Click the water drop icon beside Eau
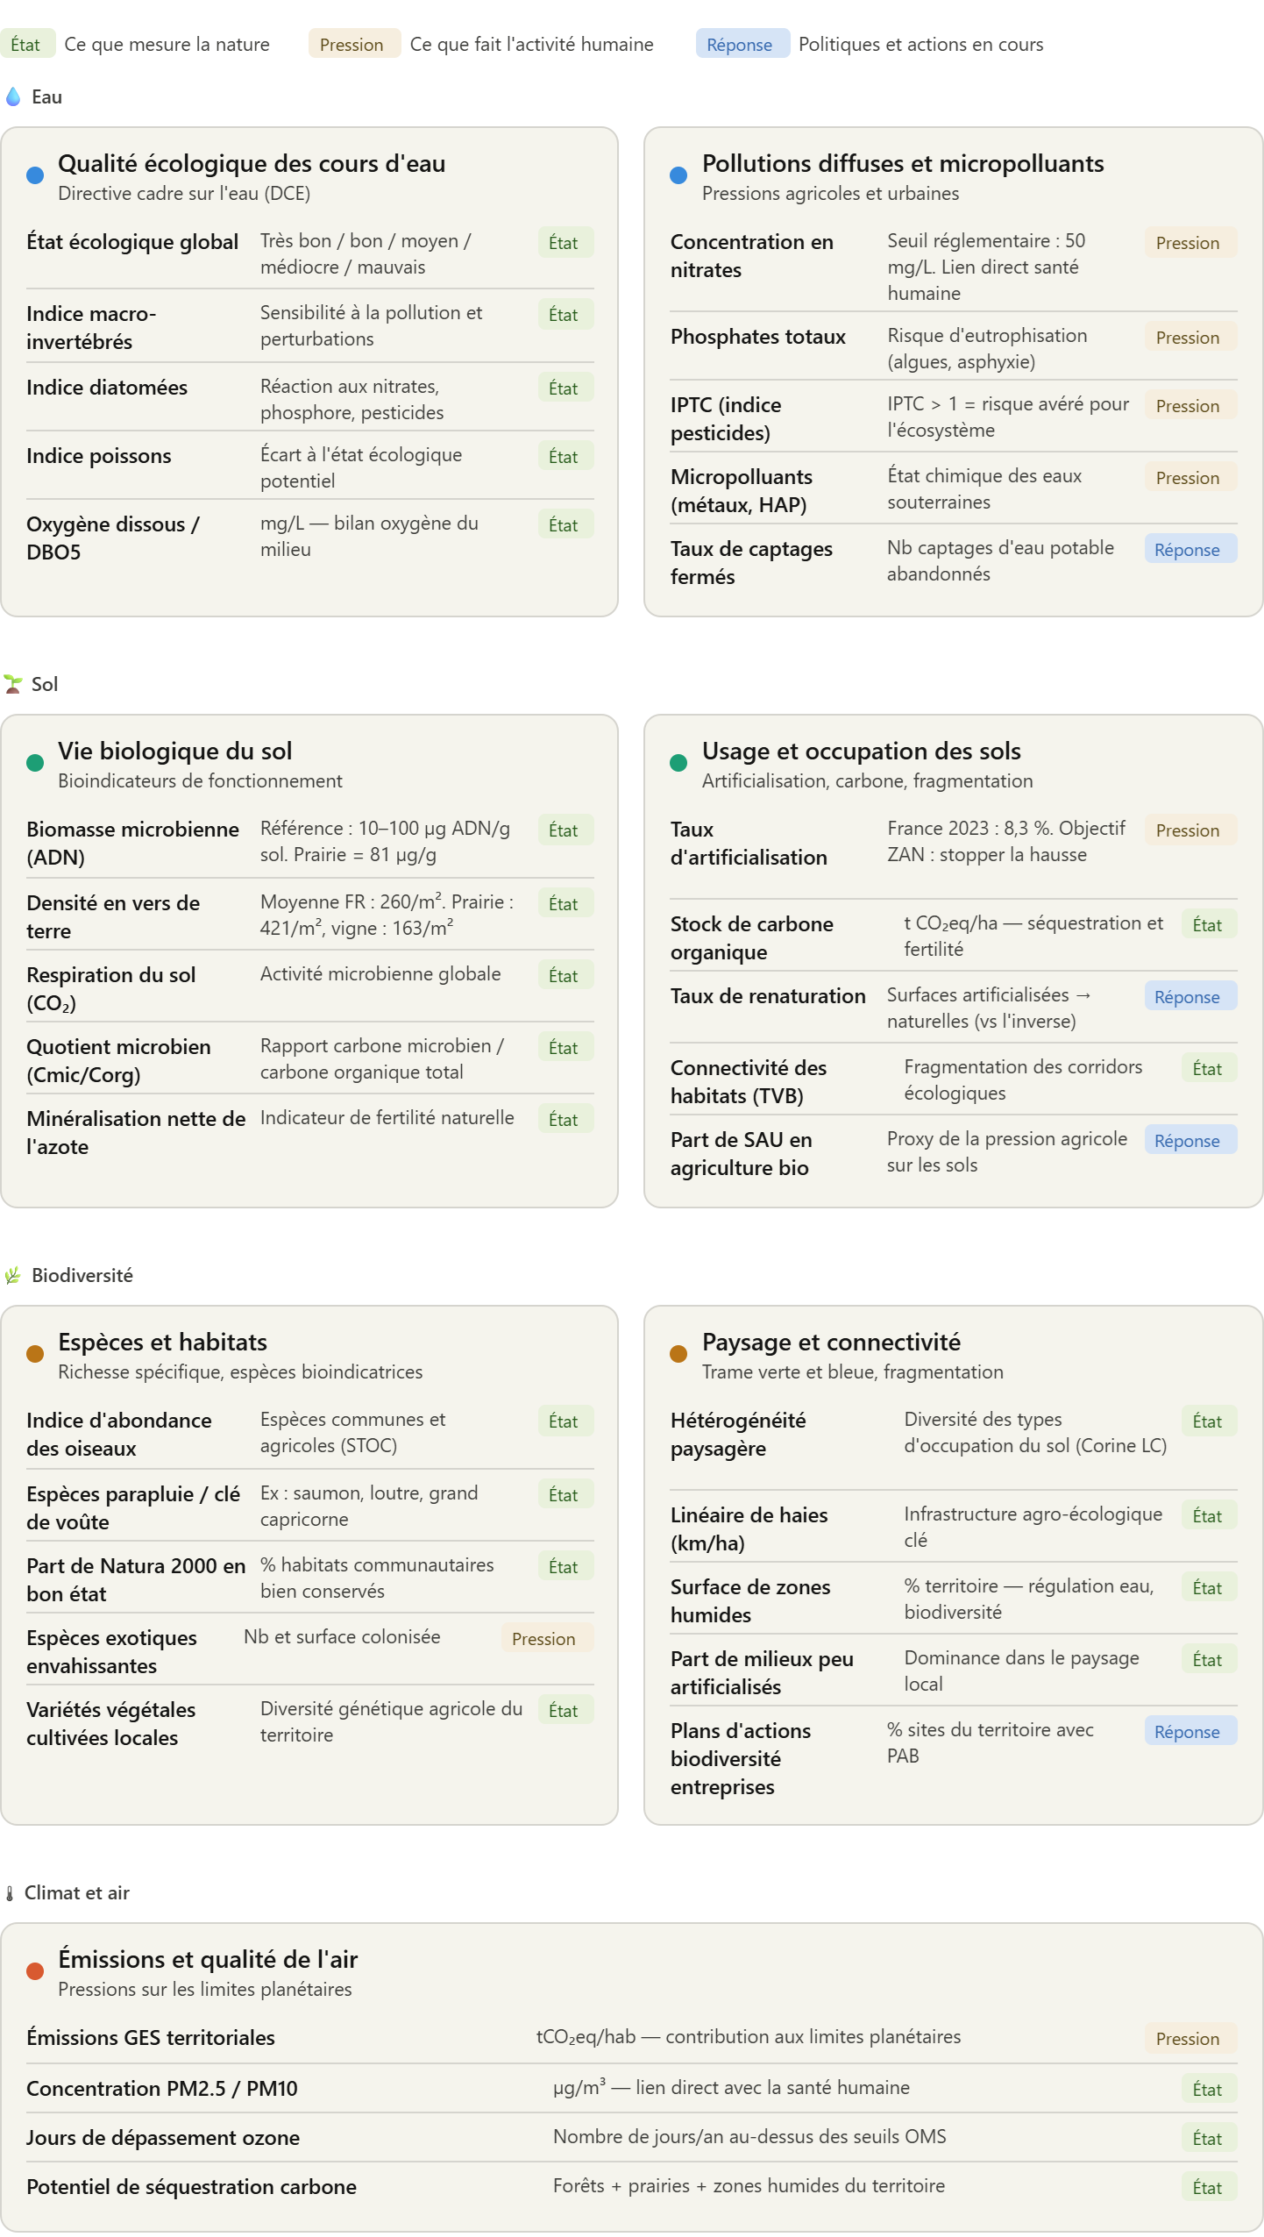The height and width of the screenshot is (2237, 1264). 13,96
